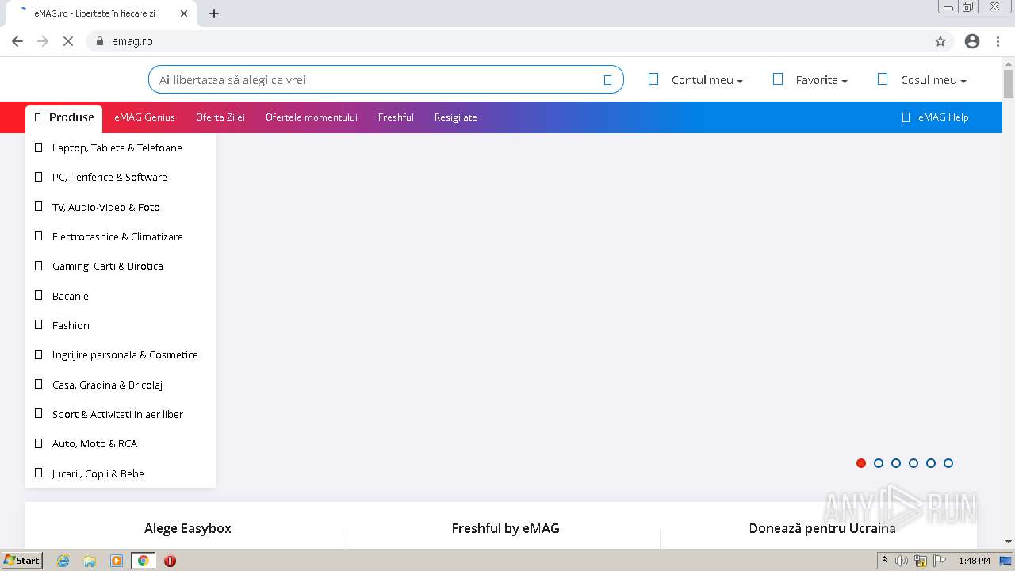Select the second carousel dot

879,463
